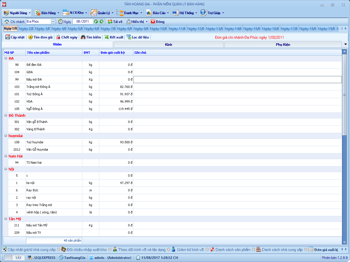Switch to the Kính tab

pyautogui.click(x=169, y=45)
